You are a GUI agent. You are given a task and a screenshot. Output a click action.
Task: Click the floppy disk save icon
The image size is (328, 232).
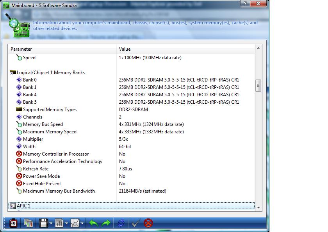44,223
